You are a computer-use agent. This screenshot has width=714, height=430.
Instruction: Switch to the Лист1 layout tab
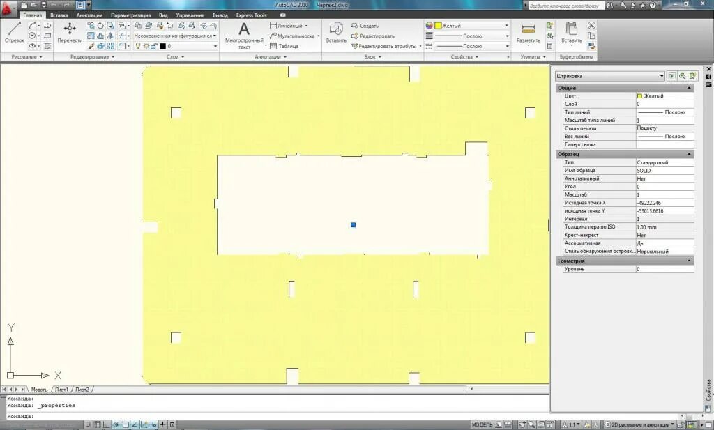coord(61,390)
